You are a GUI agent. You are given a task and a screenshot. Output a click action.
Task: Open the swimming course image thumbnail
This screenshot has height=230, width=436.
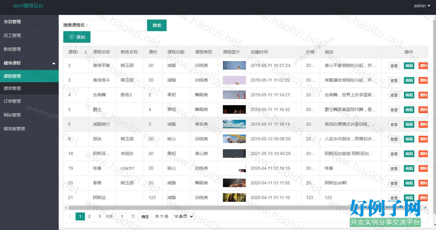coord(234,139)
